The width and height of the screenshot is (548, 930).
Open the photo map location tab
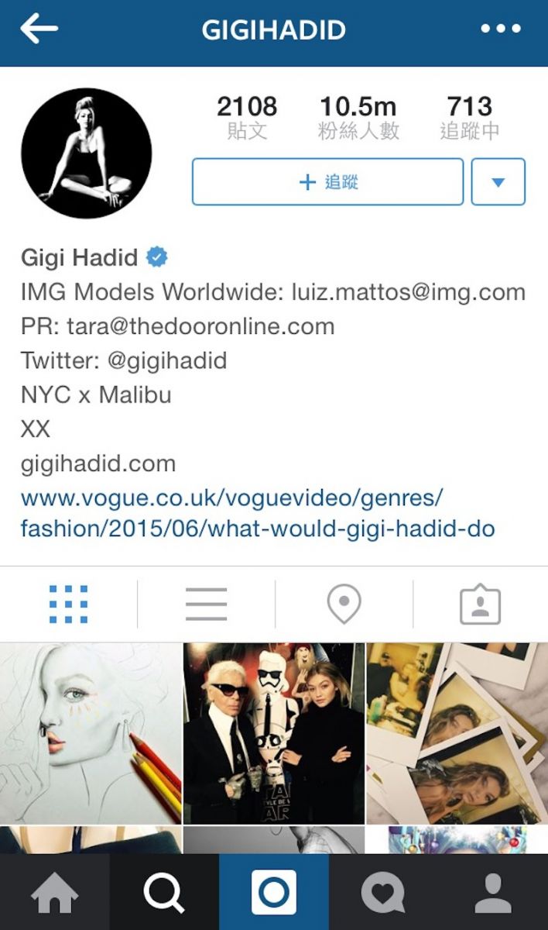click(x=344, y=604)
